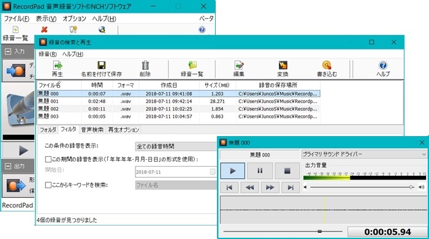Click the red X delete icon in RecordPad toolbar
This screenshot has height=239, width=429.
coord(44,29)
